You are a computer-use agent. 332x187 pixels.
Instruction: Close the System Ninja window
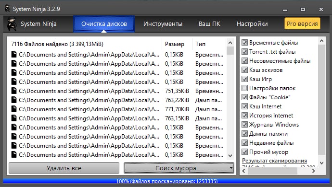[x=321, y=9]
